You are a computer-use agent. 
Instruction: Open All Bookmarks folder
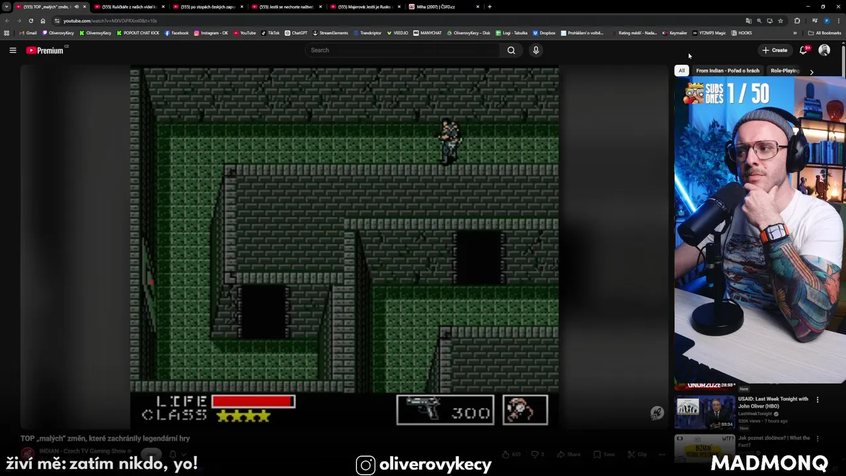tap(824, 33)
